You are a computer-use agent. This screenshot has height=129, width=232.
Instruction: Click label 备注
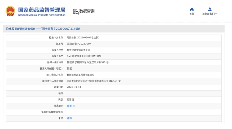61,94
